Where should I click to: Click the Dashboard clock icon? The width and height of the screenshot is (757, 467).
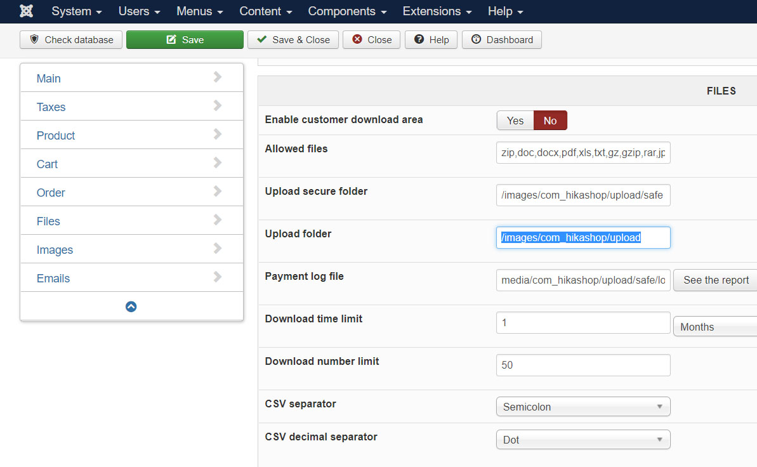[476, 39]
